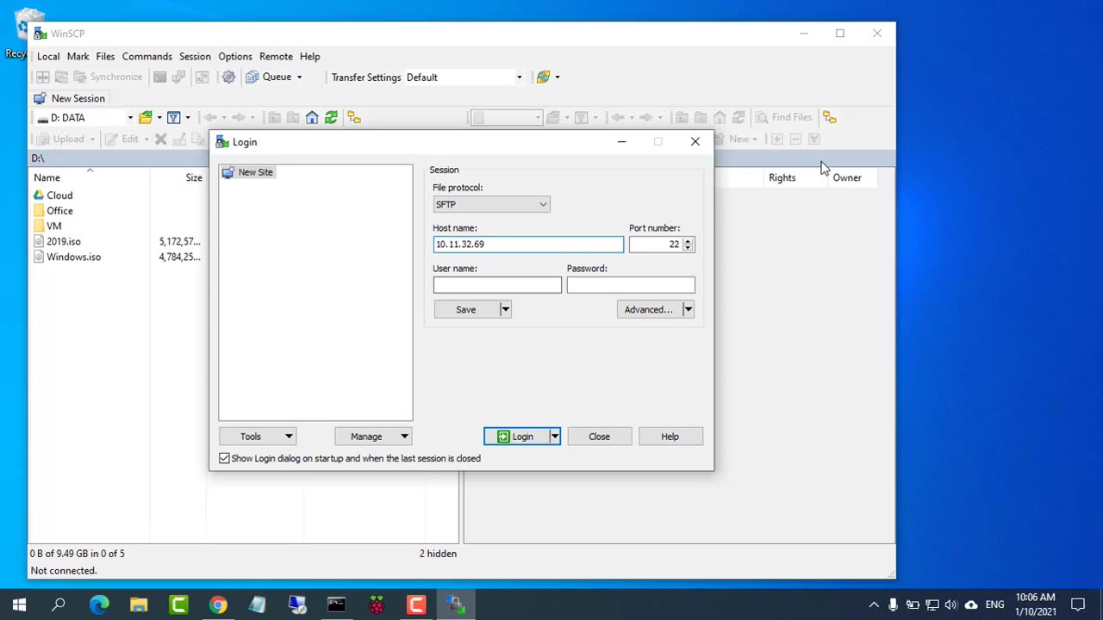Image resolution: width=1103 pixels, height=620 pixels.
Task: Click the Home directory icon in local panel toolbar
Action: (312, 117)
